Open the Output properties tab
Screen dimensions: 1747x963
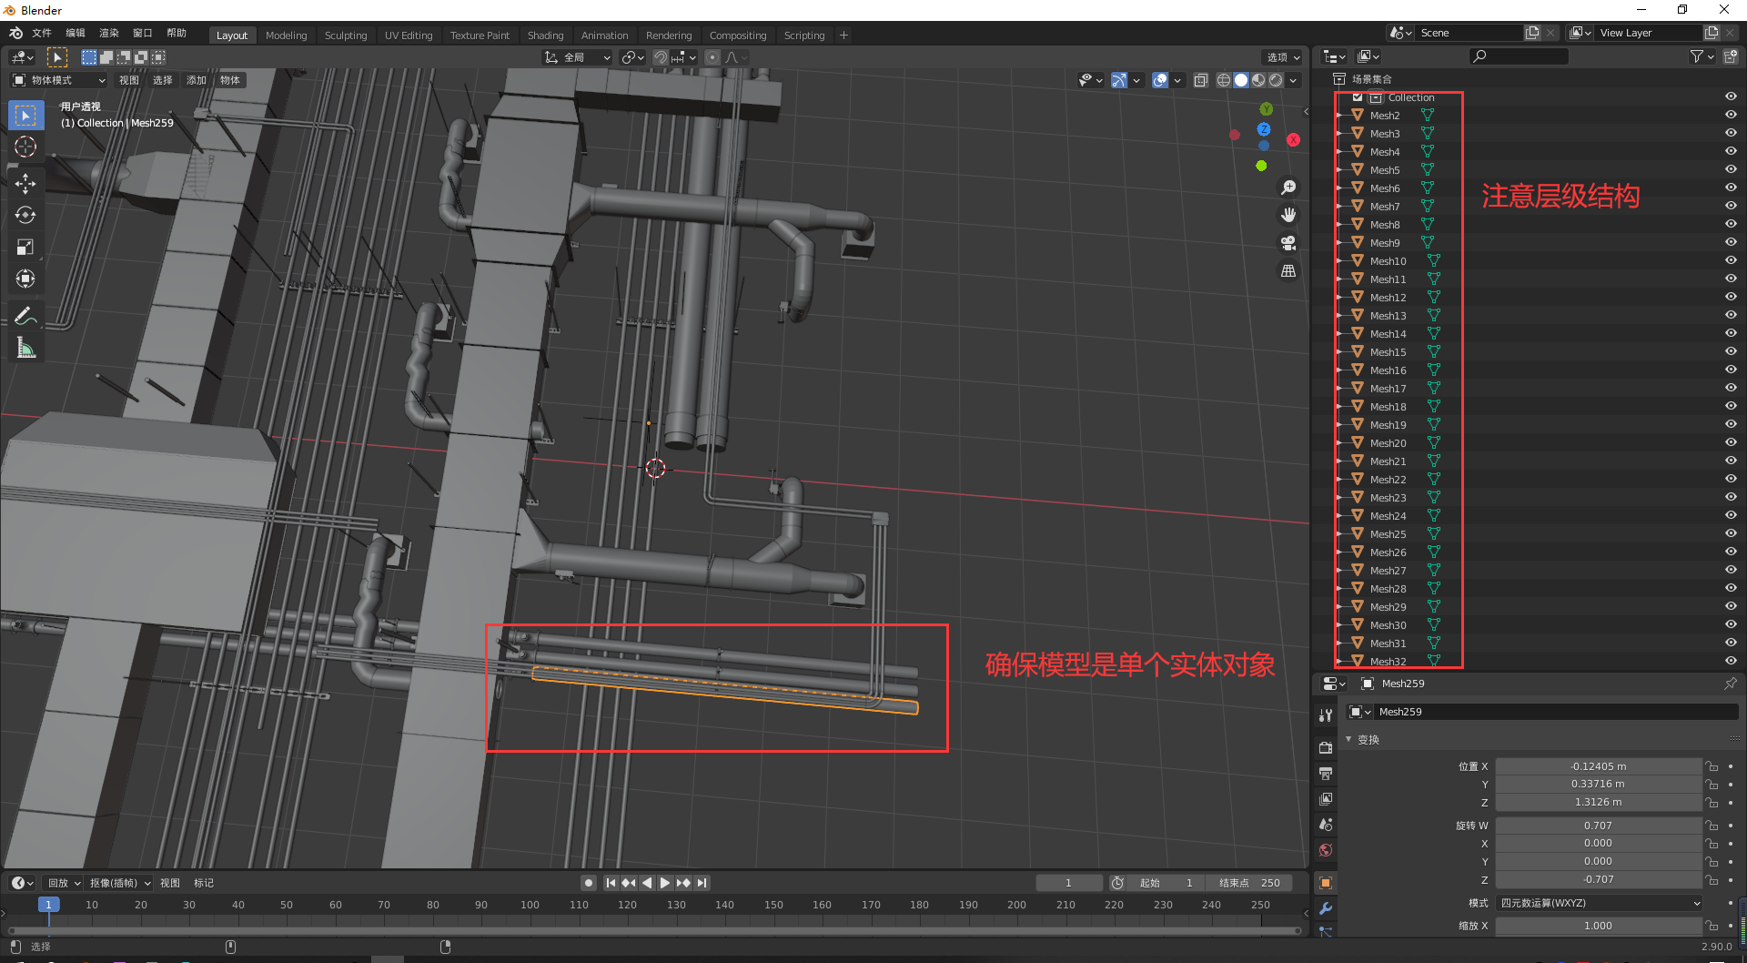1326,774
